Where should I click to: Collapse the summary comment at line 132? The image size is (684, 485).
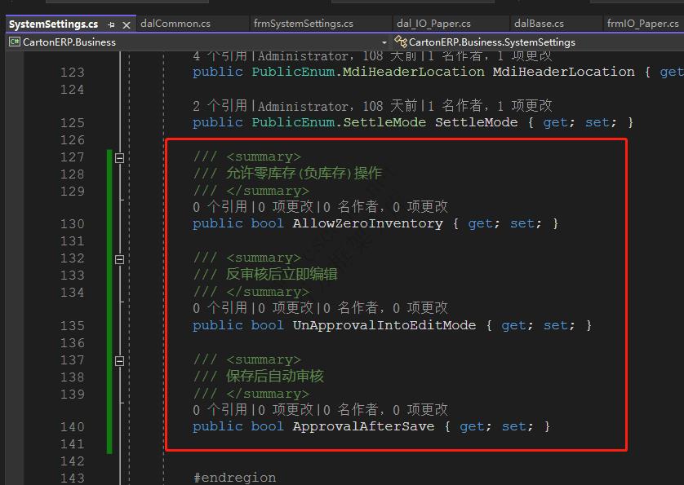pyautogui.click(x=119, y=258)
